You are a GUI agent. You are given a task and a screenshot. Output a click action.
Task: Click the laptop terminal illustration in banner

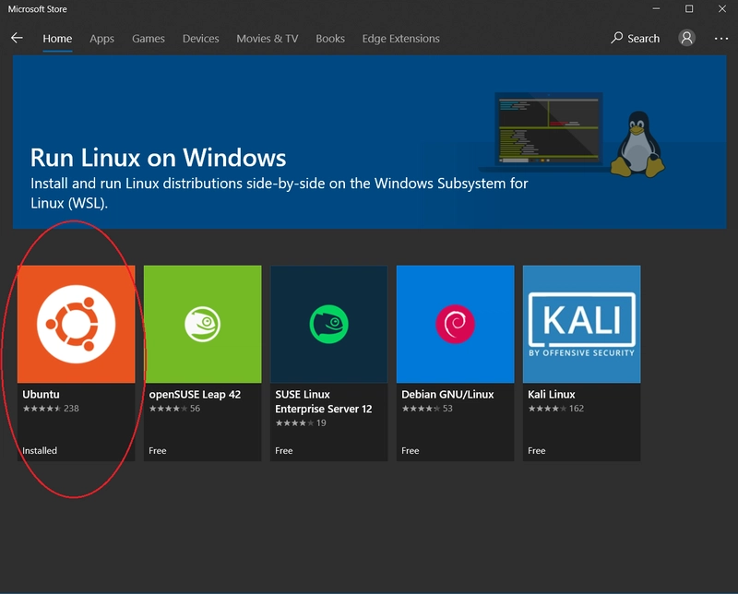tap(547, 132)
